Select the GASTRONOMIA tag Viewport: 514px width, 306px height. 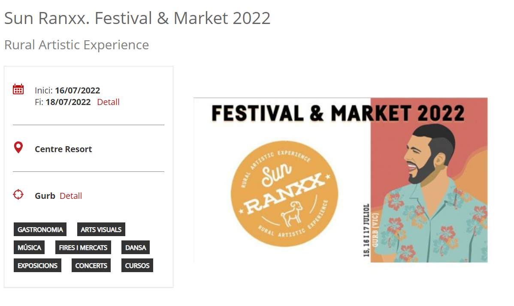(x=40, y=230)
